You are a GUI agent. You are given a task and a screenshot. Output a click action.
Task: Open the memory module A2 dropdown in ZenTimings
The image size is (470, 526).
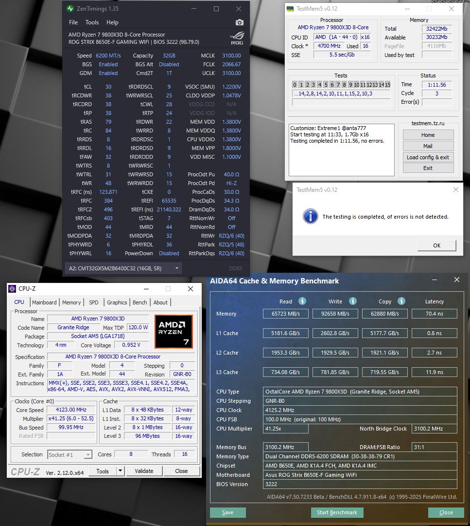coord(123,268)
